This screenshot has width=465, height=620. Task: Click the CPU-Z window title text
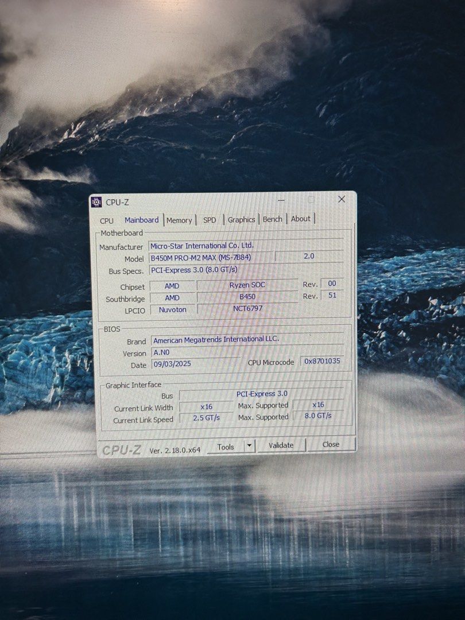[117, 203]
